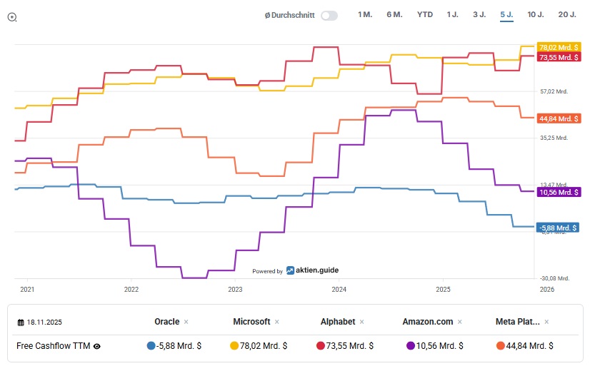Image resolution: width=590 pixels, height=366 pixels.
Task: Toggle the Free Cashflow TTM eye icon
Action: (x=97, y=346)
